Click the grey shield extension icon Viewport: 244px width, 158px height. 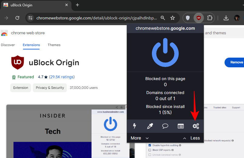click(x=188, y=18)
